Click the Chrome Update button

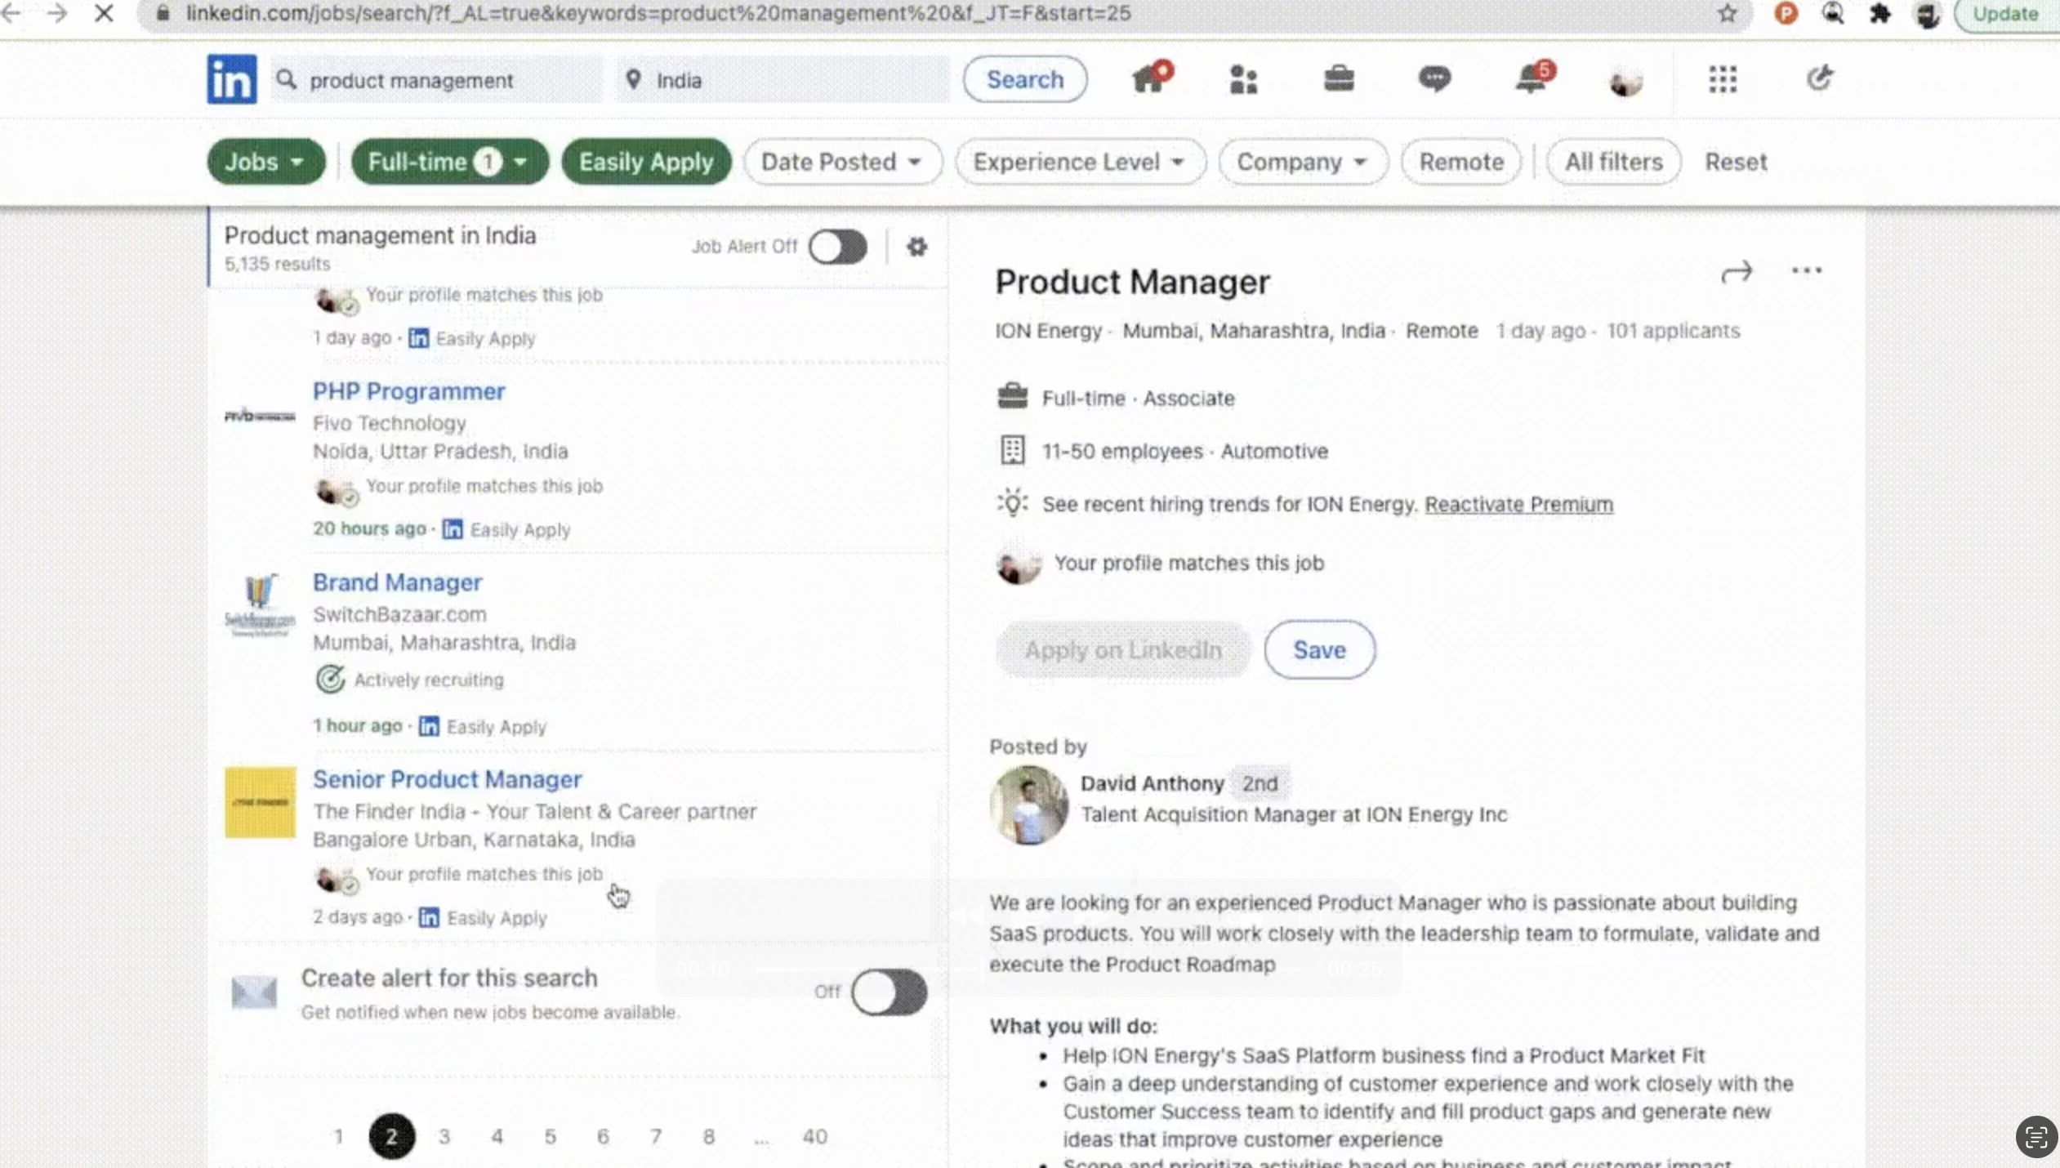click(2005, 14)
